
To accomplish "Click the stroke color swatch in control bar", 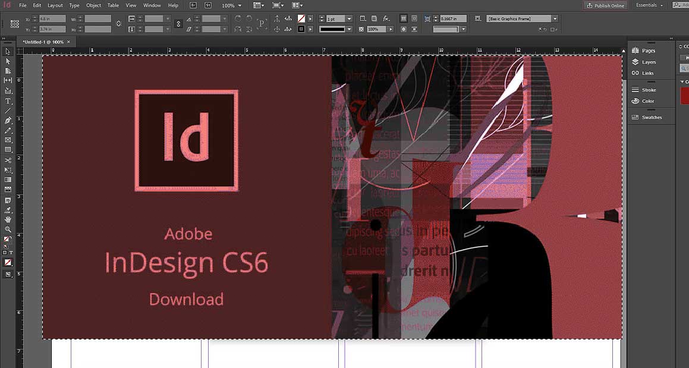I will [301, 29].
